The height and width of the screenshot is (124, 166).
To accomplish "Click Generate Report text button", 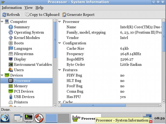I will point(81,14).
